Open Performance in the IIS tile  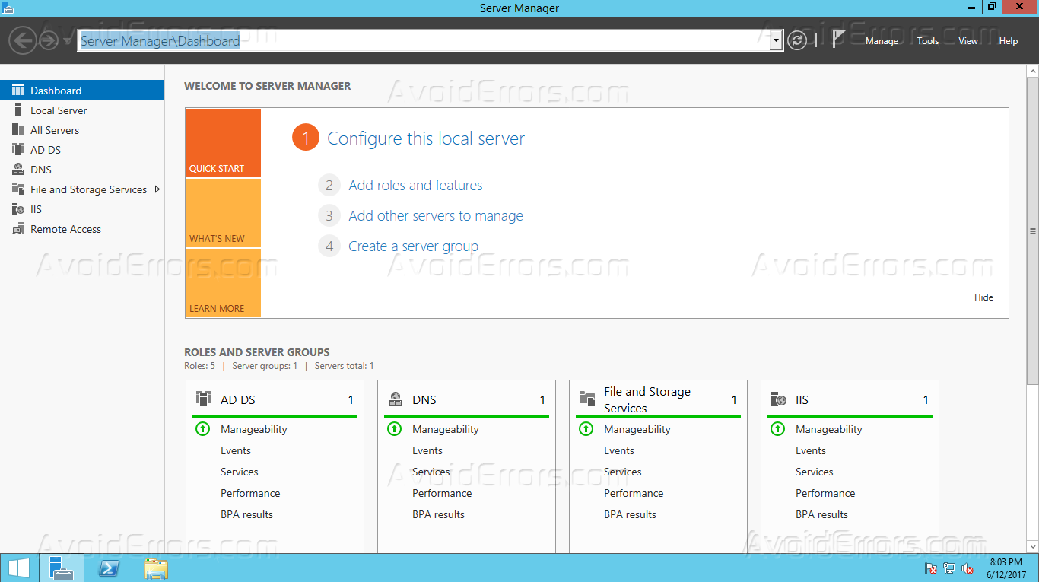click(x=825, y=493)
